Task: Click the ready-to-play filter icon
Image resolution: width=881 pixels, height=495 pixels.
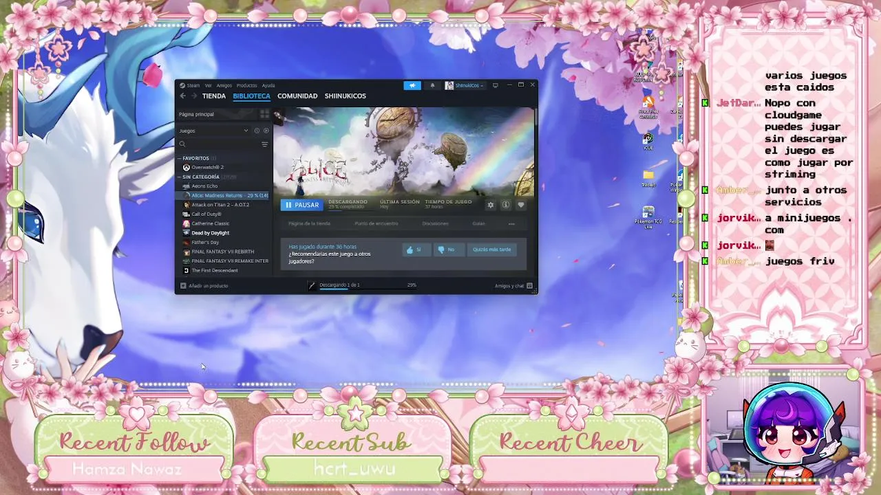Action: [x=266, y=131]
